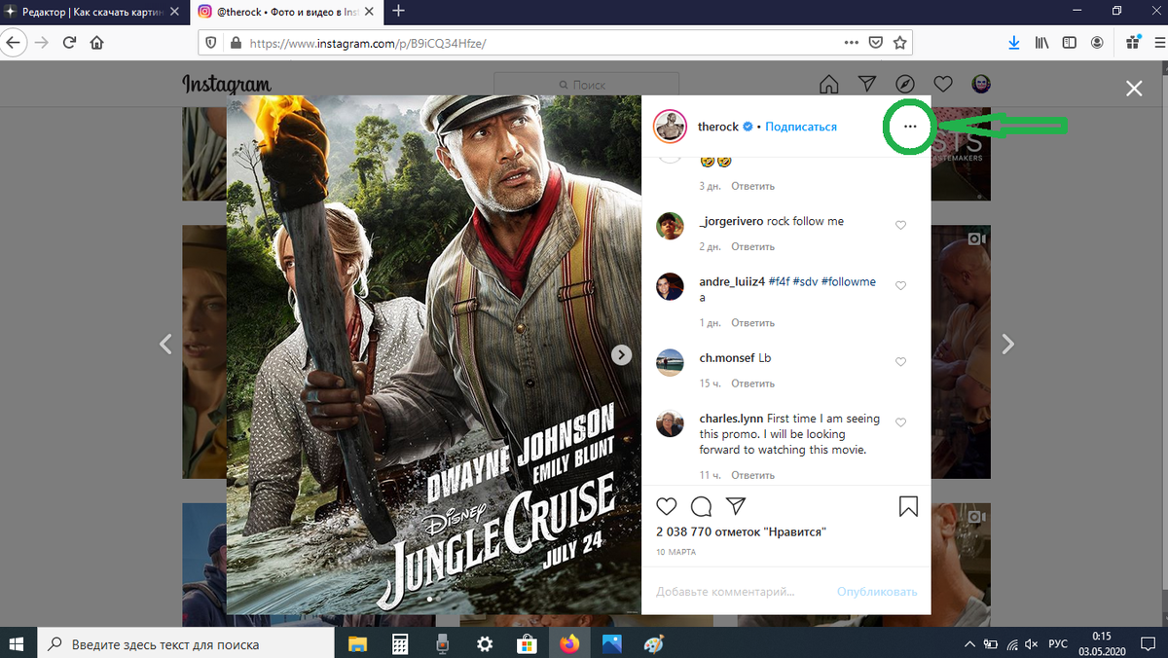Share post via paper plane icon below comments
This screenshot has height=658, width=1168.
(x=736, y=506)
